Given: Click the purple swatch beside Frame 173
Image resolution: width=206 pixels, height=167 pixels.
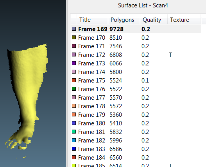Looking at the screenshot, I should click(x=74, y=63).
